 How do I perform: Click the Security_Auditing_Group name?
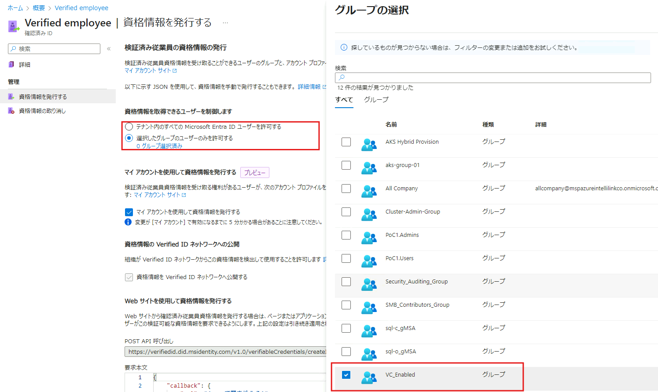[417, 281]
